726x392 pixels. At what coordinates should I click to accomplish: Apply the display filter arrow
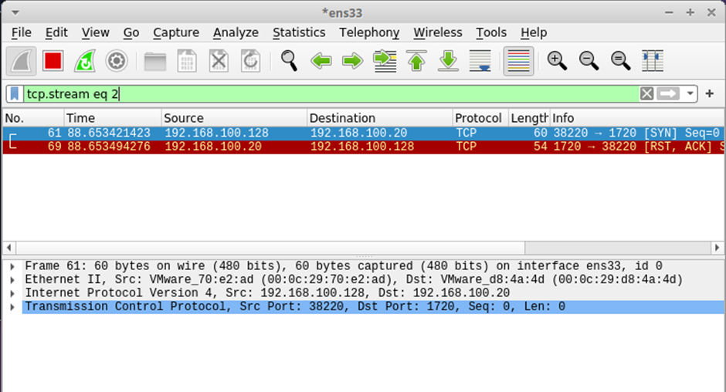coord(668,94)
